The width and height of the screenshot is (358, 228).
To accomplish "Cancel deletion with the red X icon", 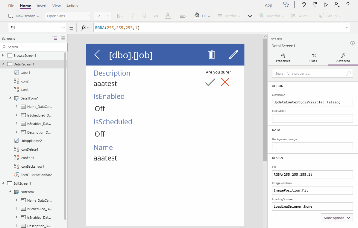I will [225, 82].
